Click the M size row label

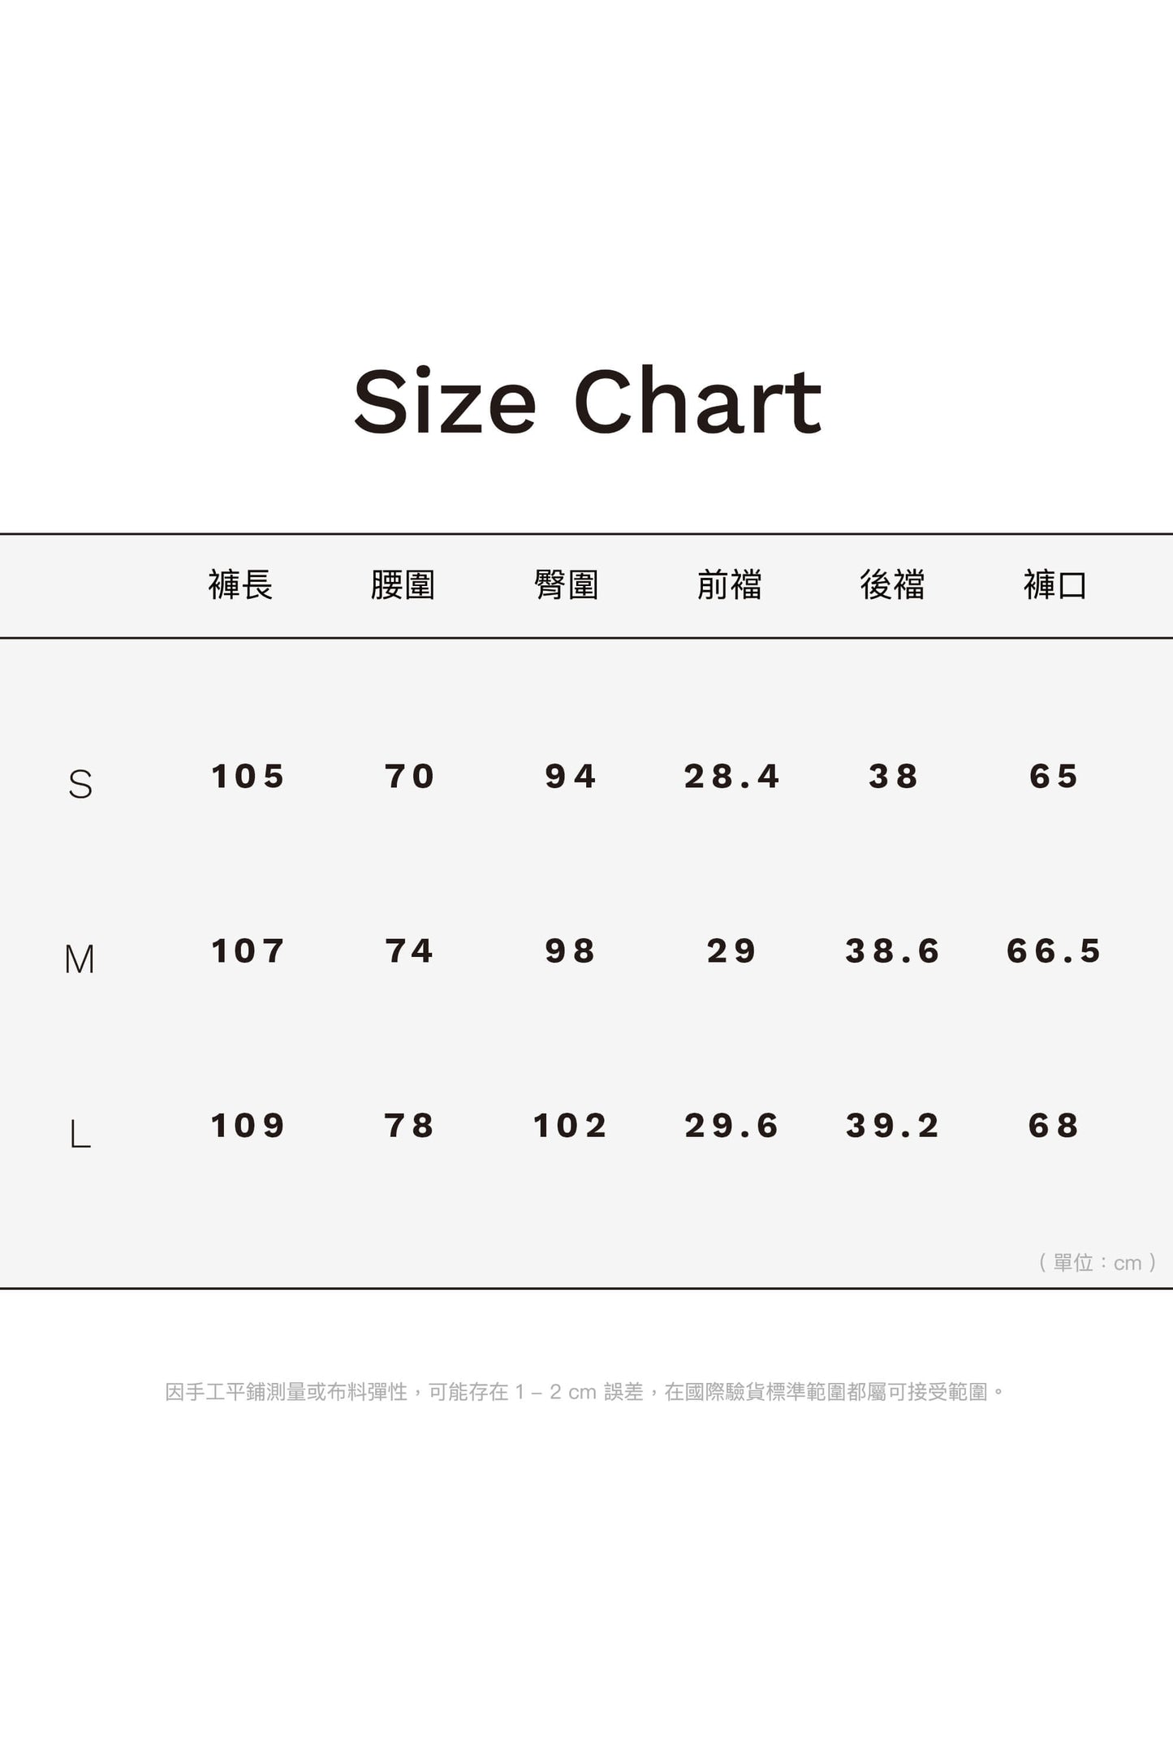pos(80,959)
